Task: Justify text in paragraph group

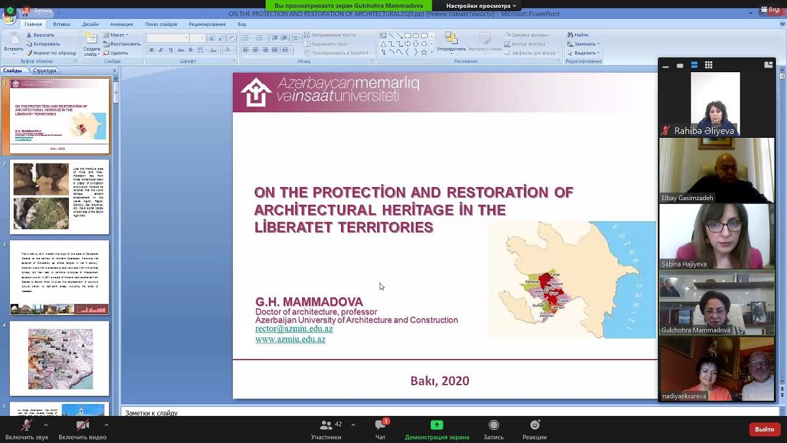Action: point(275,50)
